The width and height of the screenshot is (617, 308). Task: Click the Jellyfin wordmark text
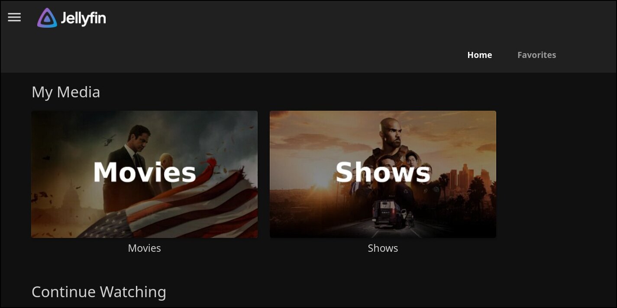83,18
